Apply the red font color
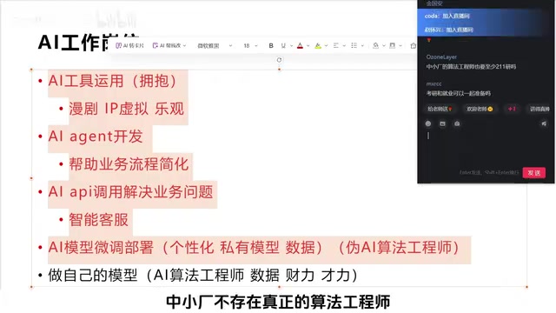The image size is (556, 313). coord(300,46)
